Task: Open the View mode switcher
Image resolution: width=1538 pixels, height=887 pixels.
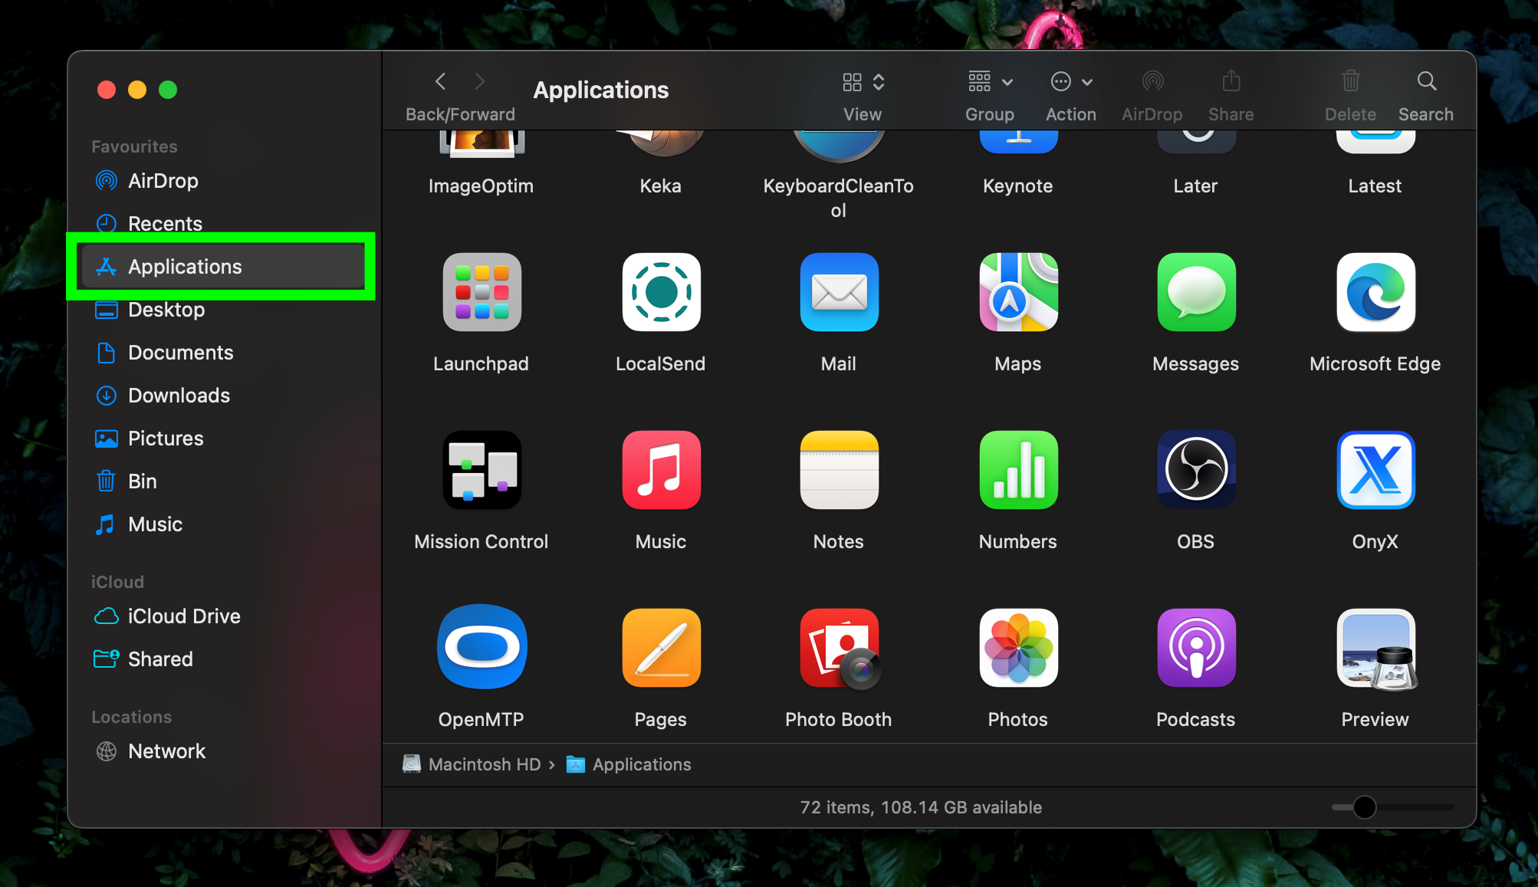Action: tap(863, 82)
